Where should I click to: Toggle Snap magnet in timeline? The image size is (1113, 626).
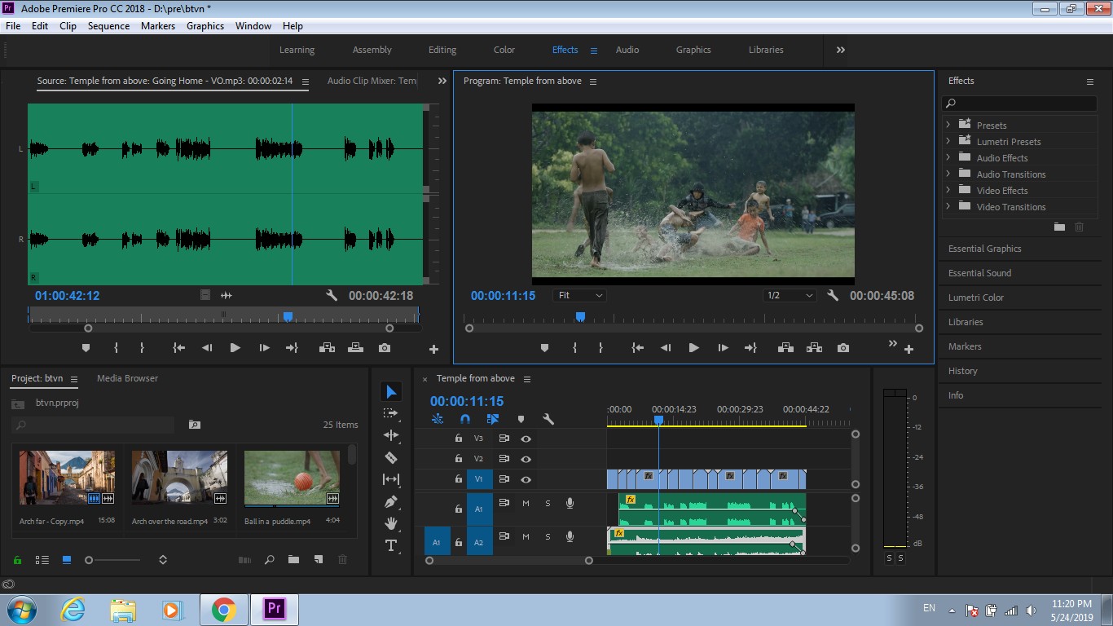(x=465, y=419)
